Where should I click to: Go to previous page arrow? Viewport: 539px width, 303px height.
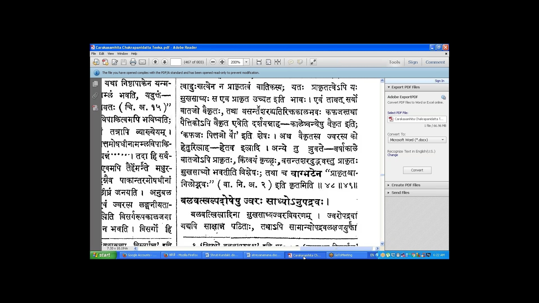pyautogui.click(x=155, y=62)
